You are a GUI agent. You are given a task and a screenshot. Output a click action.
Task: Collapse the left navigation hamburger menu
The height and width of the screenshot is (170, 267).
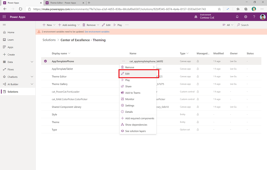point(4,25)
